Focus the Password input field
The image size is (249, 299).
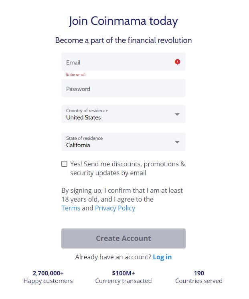pos(123,88)
